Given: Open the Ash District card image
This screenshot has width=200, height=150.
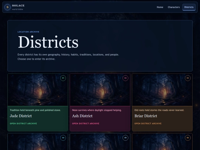Looking at the screenshot, I should (x=100, y=90).
